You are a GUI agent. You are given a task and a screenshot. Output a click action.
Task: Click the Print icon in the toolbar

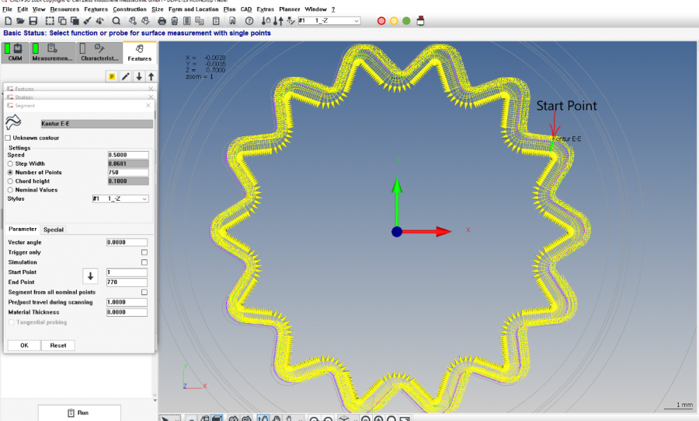(x=162, y=21)
